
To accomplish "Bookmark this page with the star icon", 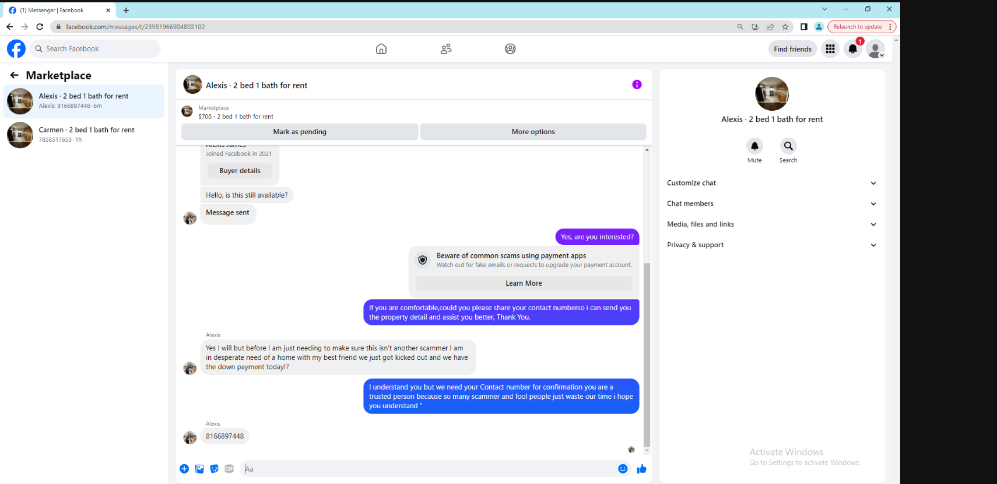I will tap(785, 27).
